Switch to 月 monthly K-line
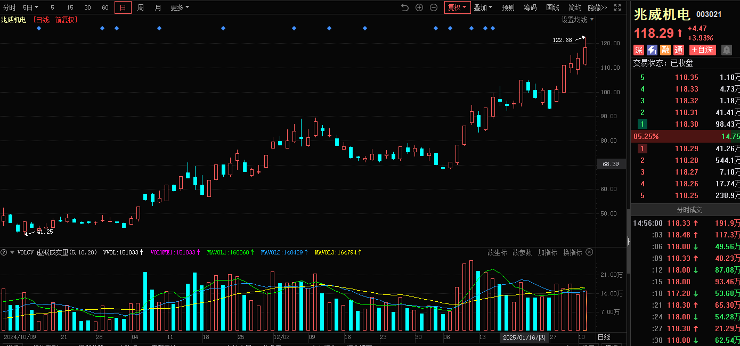 click(x=158, y=7)
